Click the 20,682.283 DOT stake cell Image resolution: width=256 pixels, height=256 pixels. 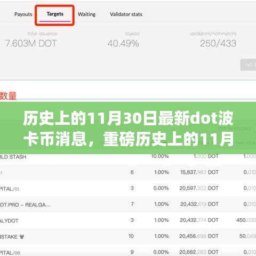pyautogui.click(x=199, y=252)
